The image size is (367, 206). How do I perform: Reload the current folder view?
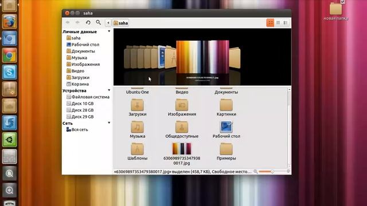88,23
